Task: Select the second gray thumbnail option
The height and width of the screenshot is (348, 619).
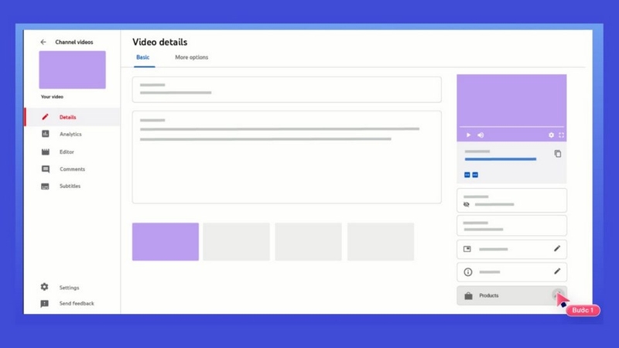Action: (x=237, y=241)
